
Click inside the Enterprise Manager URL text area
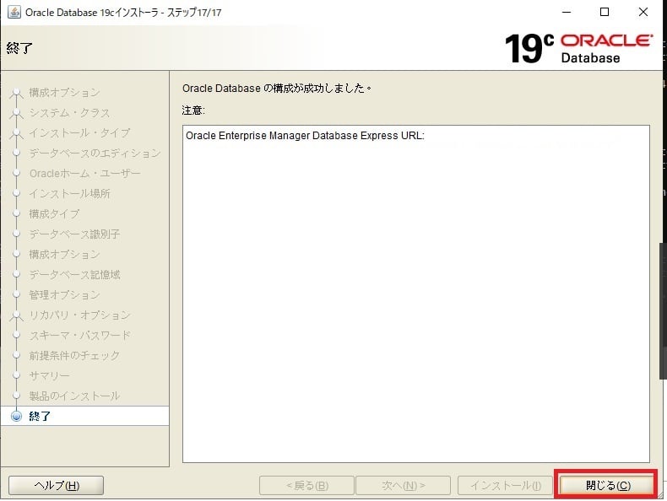coord(415,295)
